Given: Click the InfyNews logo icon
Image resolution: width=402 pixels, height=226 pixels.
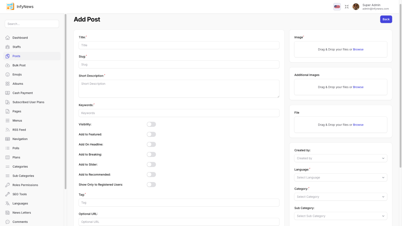Looking at the screenshot, I should click(x=10, y=7).
